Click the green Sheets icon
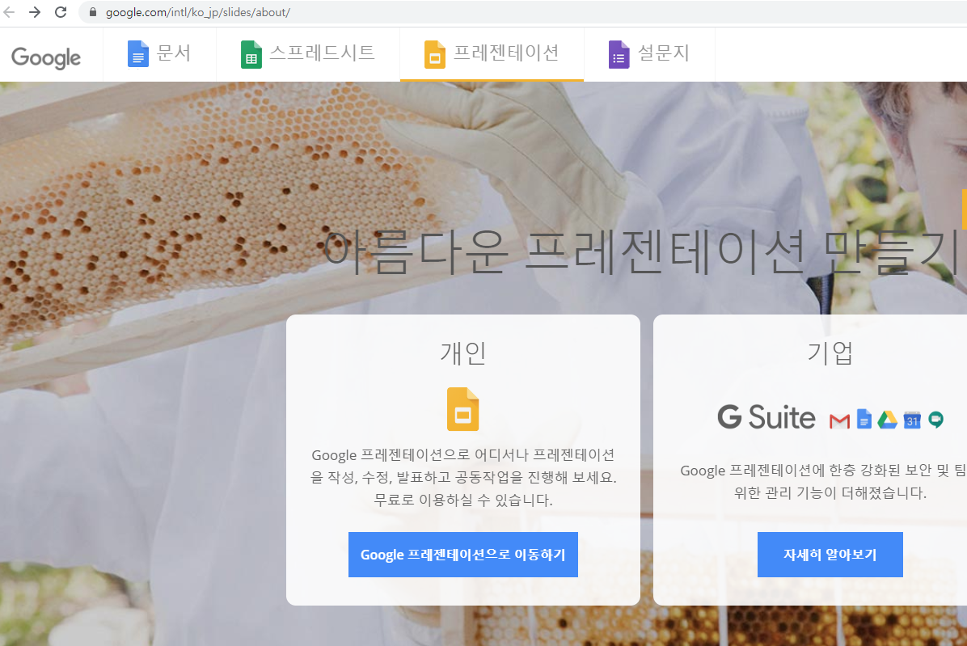The height and width of the screenshot is (646, 967). tap(251, 54)
